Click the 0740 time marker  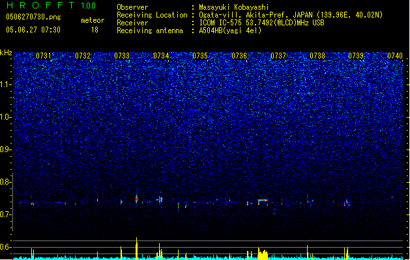(395, 56)
